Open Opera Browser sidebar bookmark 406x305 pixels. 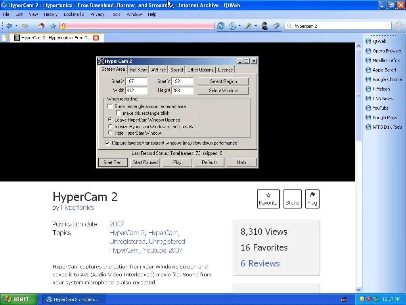(383, 51)
